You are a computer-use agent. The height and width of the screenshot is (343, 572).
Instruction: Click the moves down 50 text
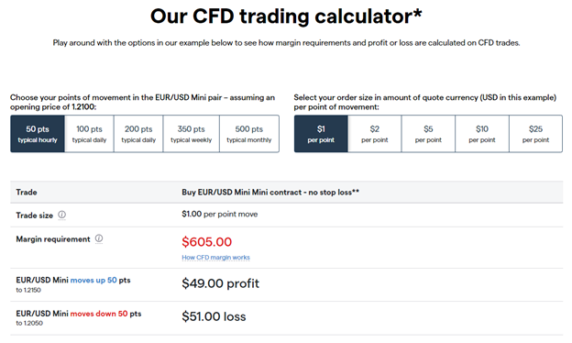coord(99,314)
